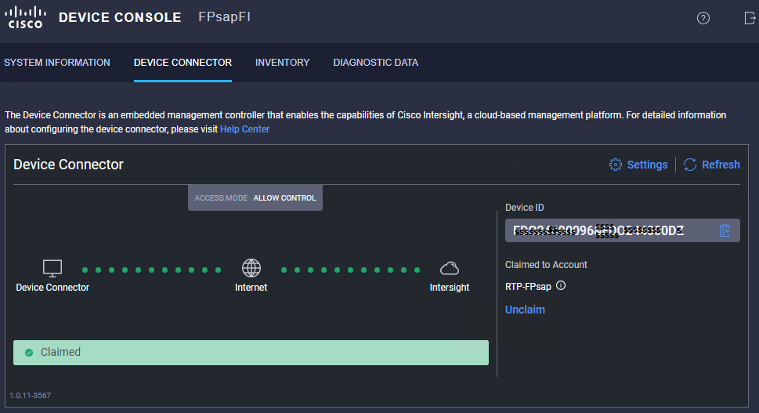Open the help question mark icon
Viewport: 759px width, 413px height.
pos(703,18)
